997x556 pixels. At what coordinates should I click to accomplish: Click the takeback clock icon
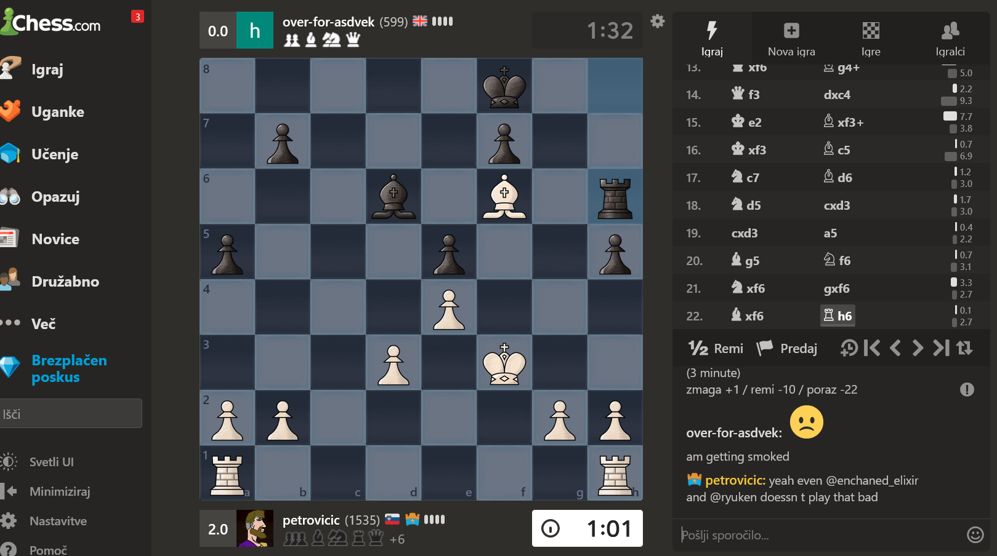(849, 348)
